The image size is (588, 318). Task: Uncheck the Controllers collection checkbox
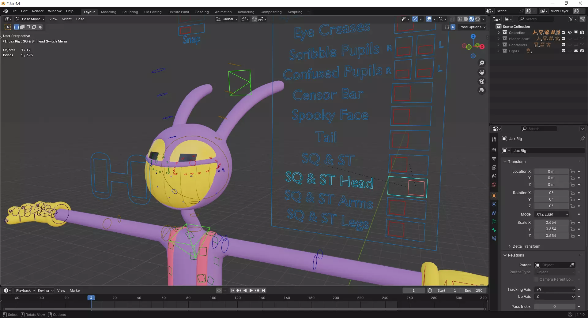(563, 45)
